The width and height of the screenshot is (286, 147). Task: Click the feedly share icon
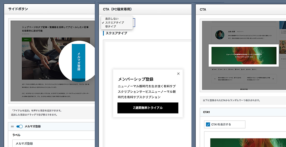tap(248, 69)
